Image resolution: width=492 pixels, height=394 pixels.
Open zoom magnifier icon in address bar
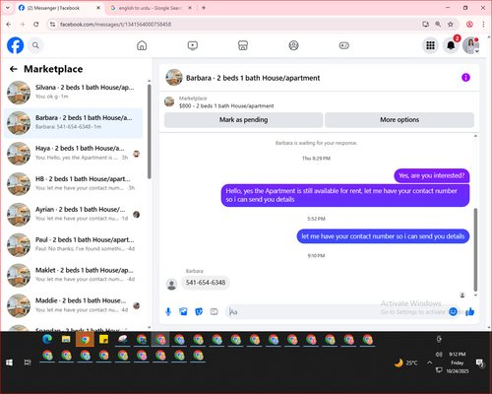[x=438, y=24]
